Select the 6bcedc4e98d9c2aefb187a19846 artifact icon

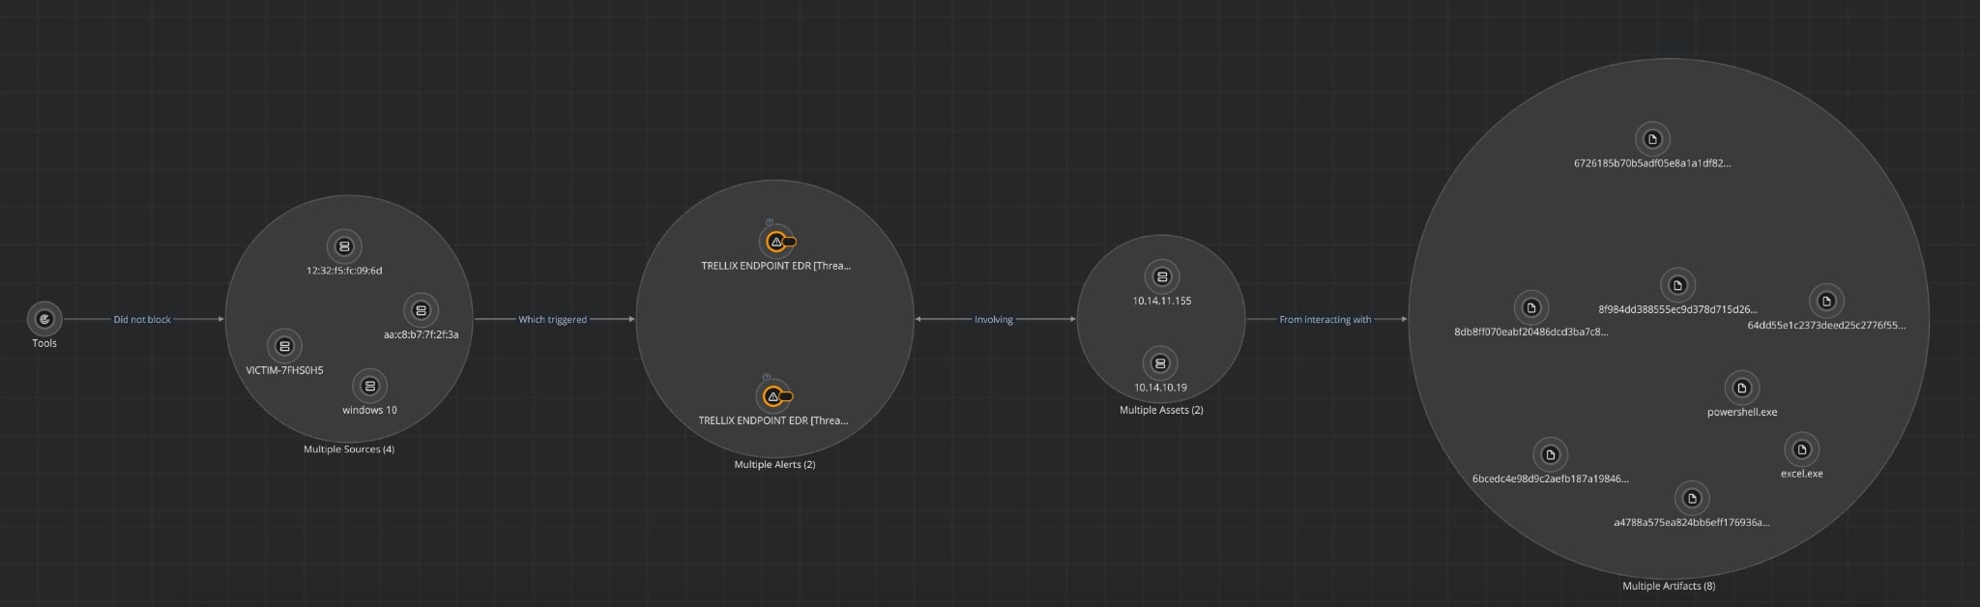[x=1551, y=455]
